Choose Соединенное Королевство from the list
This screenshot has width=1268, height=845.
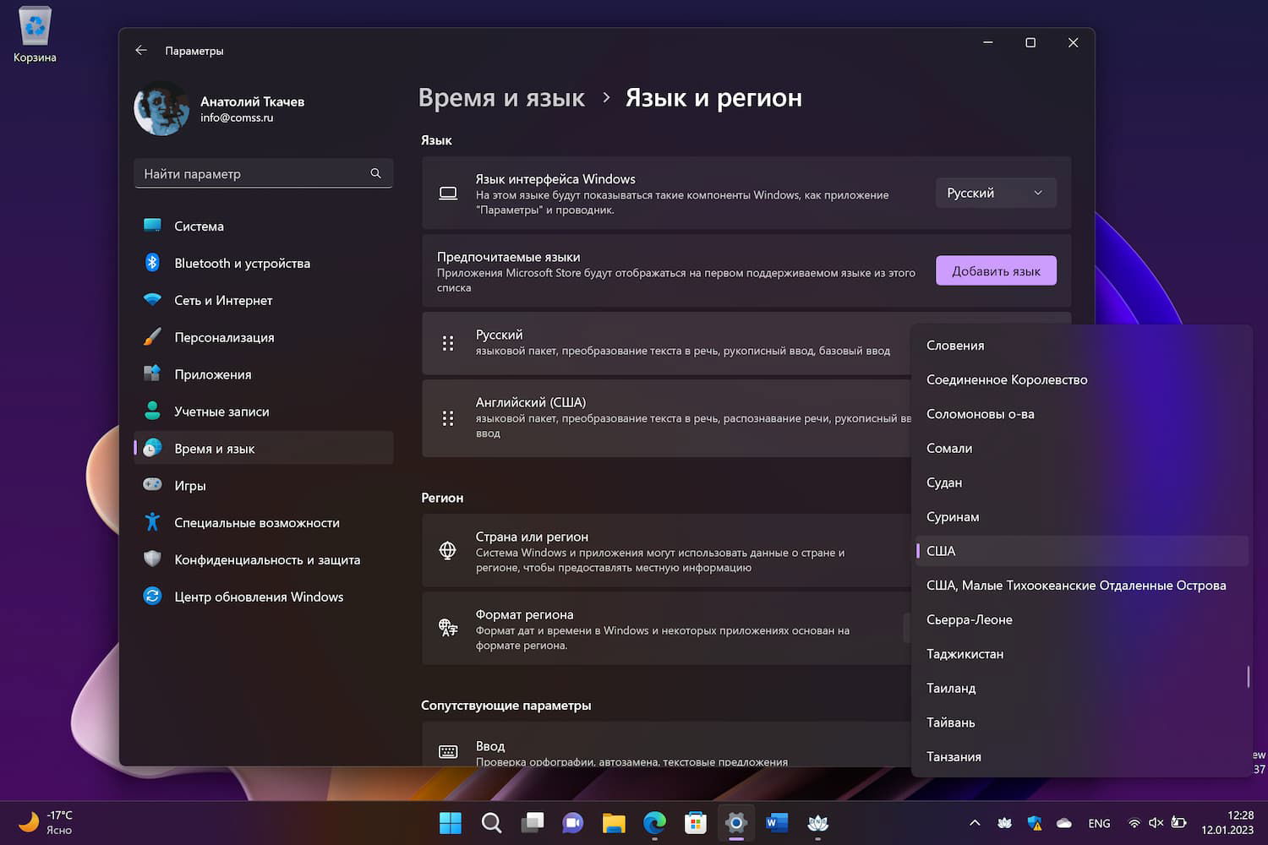coord(1082,379)
